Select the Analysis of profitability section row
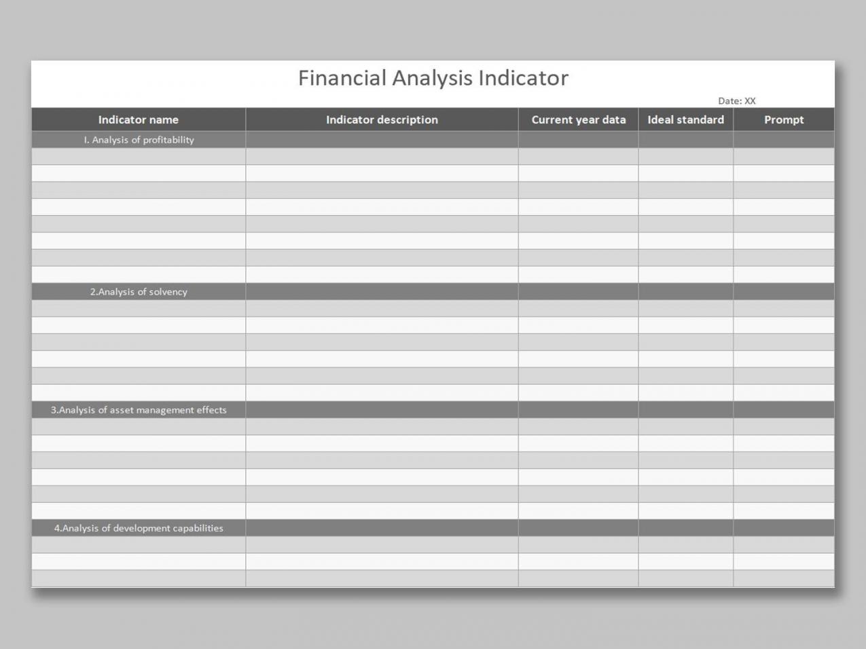866x649 pixels. point(138,140)
